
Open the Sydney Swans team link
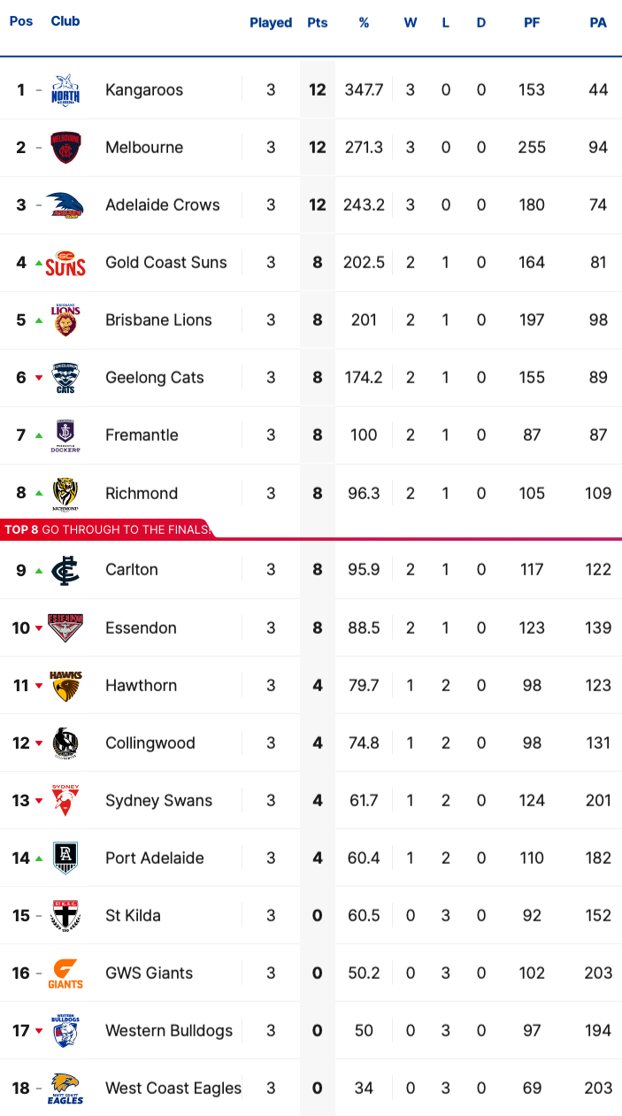[x=159, y=801]
